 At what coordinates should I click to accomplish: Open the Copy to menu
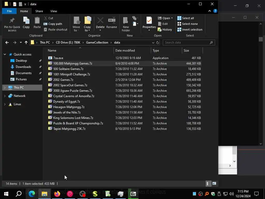[x=87, y=24]
